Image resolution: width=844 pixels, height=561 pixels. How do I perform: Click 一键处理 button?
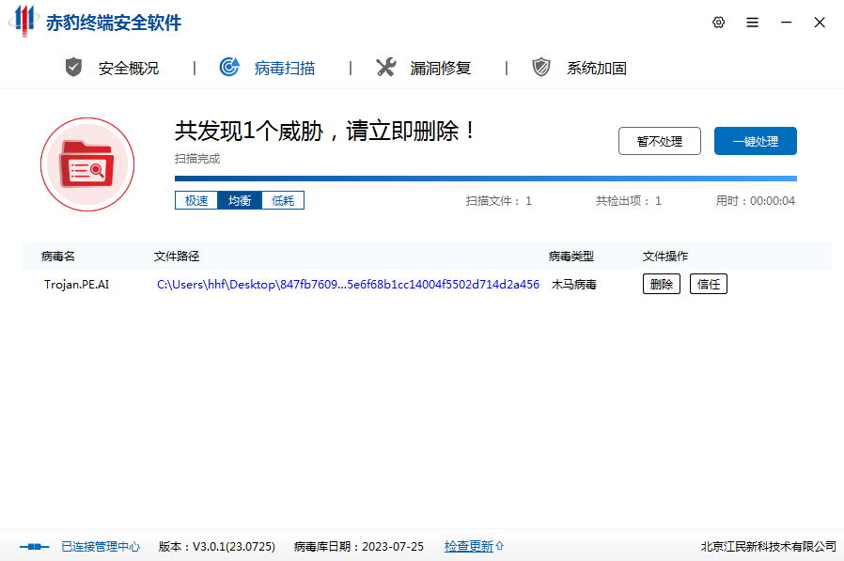[x=756, y=141]
